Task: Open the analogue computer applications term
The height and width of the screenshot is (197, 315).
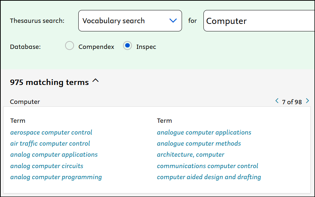Action: (x=204, y=132)
